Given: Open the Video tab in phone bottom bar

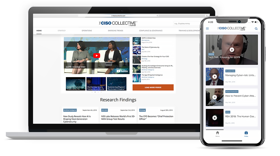Looking at the screenshot, I should (x=246, y=134).
